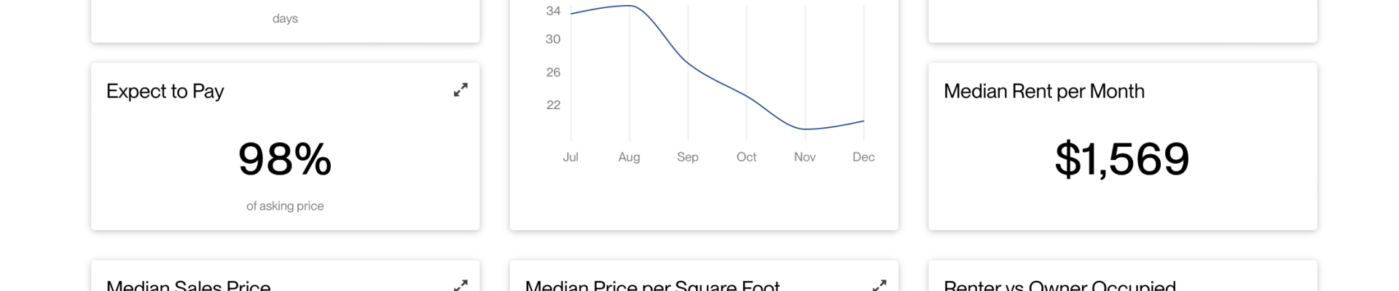
Task: Click the $1,569 median rent figure
Action: [1122, 159]
